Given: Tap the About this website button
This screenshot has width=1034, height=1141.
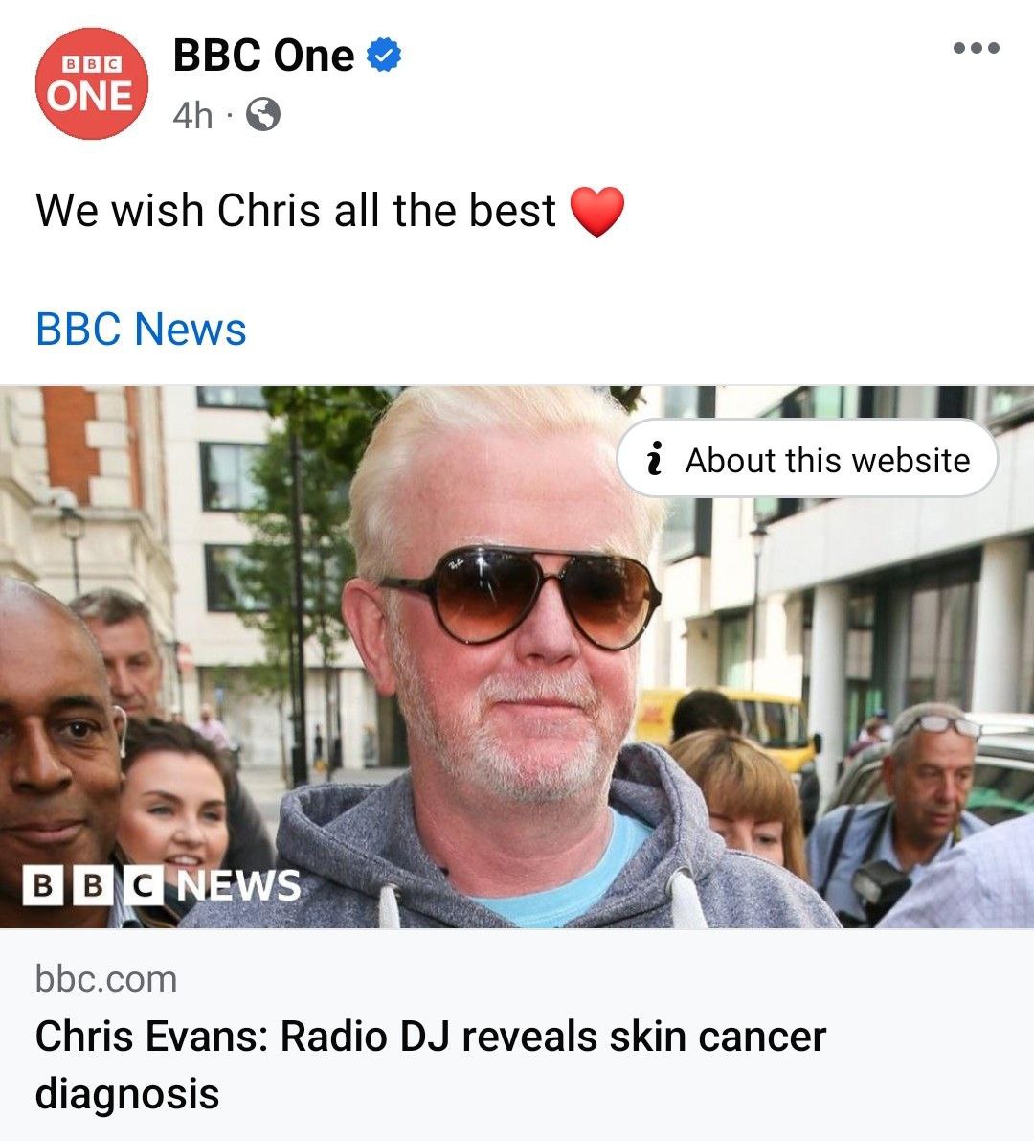Looking at the screenshot, I should [807, 459].
